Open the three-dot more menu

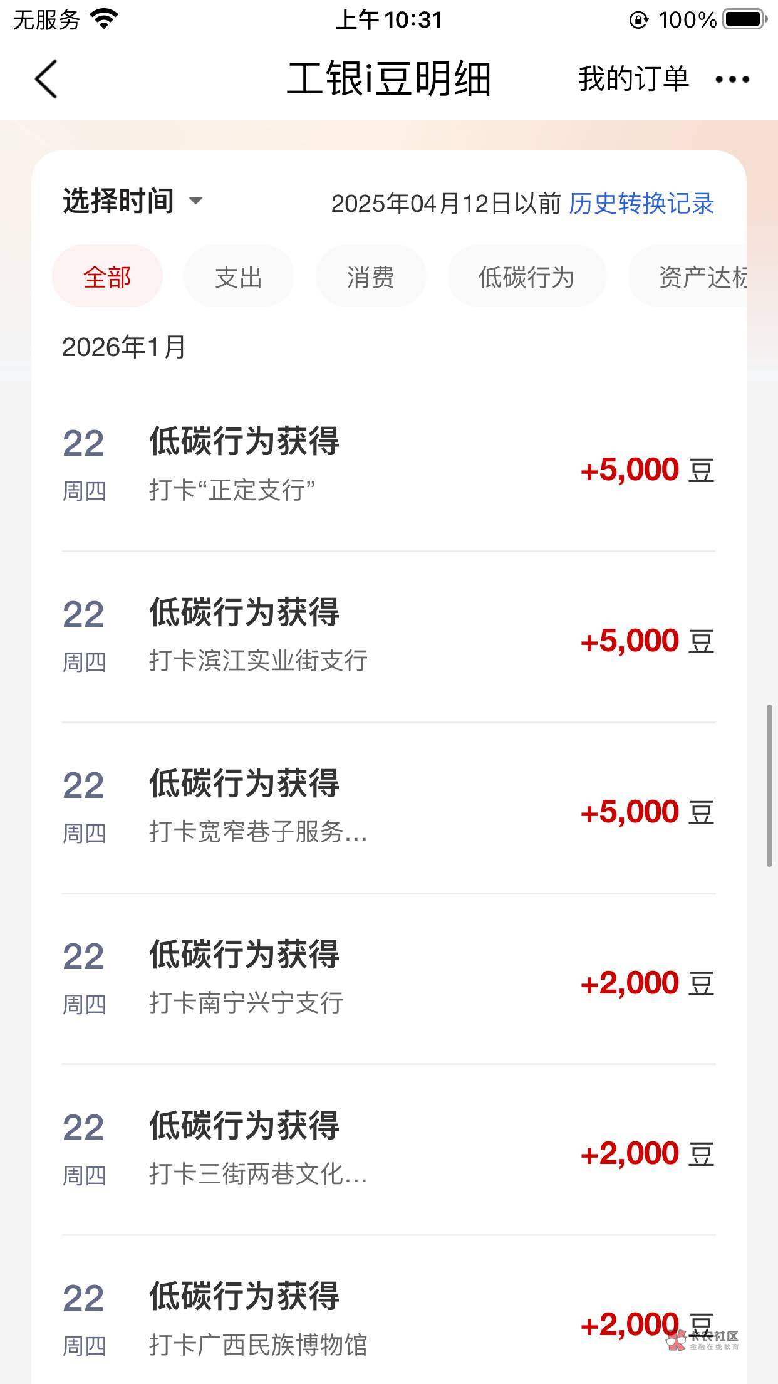(x=732, y=80)
